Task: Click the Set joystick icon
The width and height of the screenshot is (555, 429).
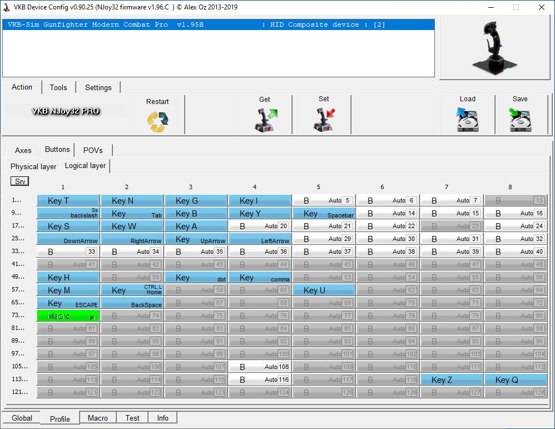Action: pyautogui.click(x=324, y=120)
